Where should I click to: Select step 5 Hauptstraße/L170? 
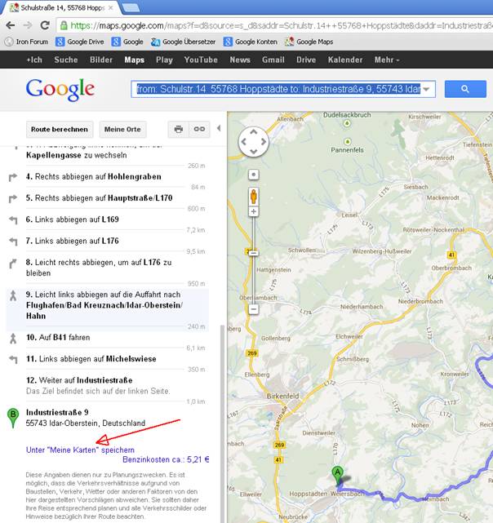pyautogui.click(x=108, y=198)
